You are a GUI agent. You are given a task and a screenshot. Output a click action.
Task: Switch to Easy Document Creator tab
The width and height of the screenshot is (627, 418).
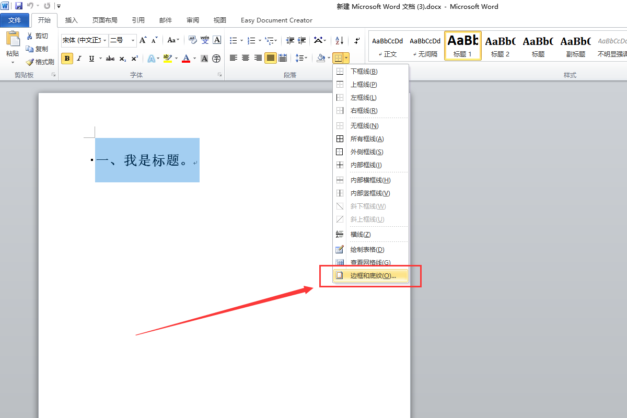276,20
